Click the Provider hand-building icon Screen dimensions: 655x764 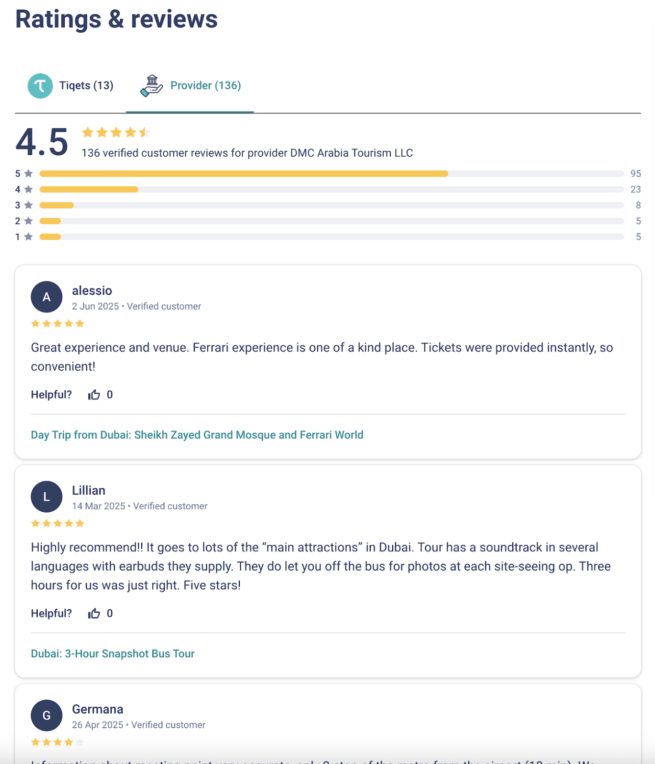pyautogui.click(x=151, y=86)
